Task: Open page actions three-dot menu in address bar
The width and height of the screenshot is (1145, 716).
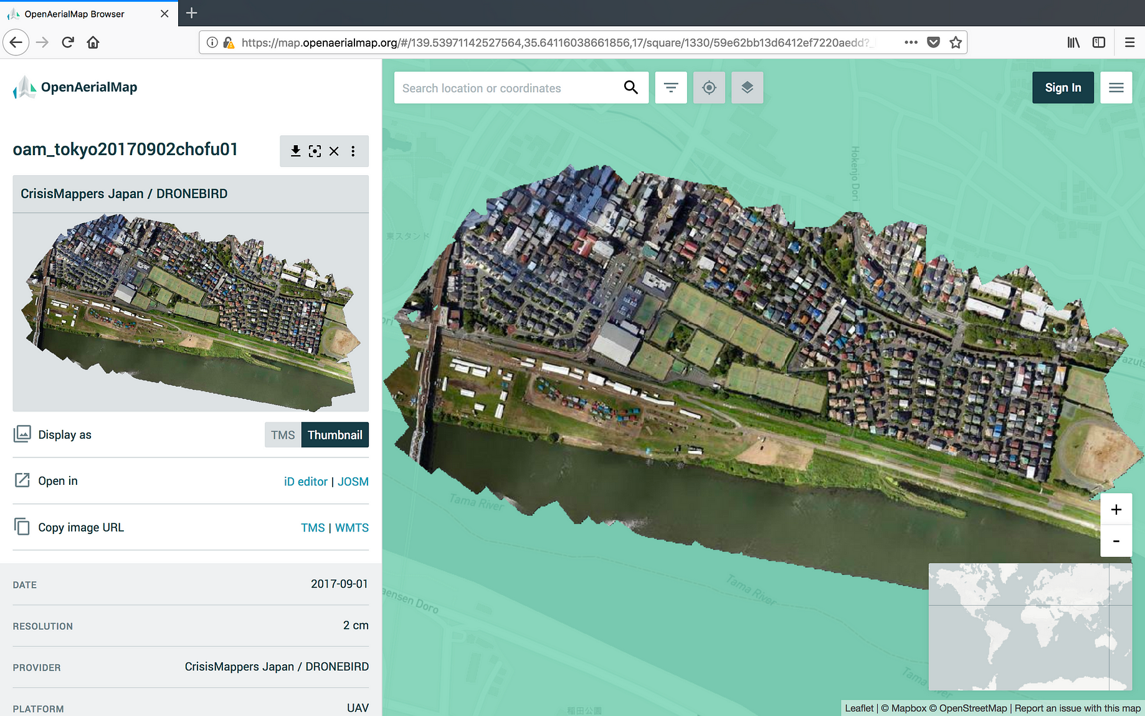Action: 911,42
